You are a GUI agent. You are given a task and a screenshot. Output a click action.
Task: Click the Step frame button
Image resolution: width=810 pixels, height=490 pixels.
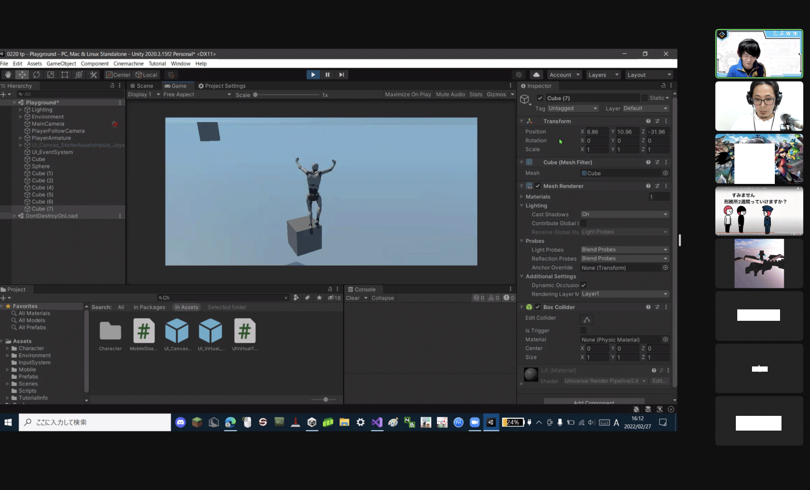(341, 75)
